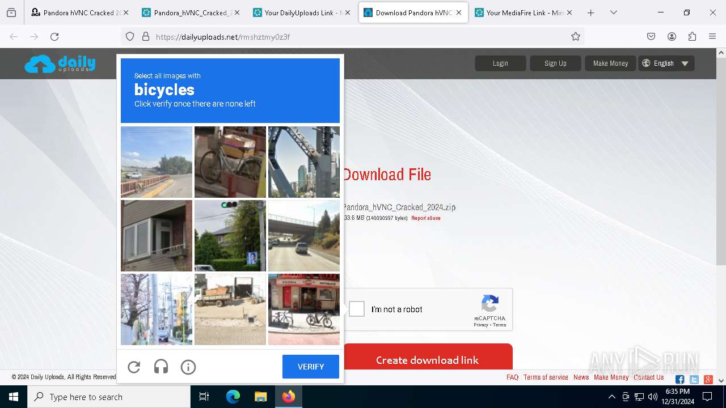The width and height of the screenshot is (726, 408).
Task: Share on Facebook footer icon
Action: [x=679, y=379]
